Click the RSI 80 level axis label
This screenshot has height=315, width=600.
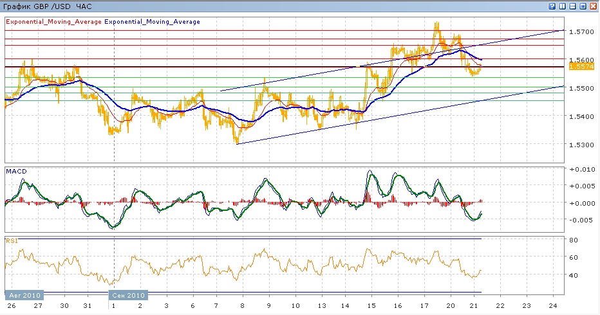coord(575,240)
